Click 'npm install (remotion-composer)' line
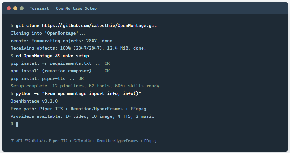290x153 pixels. [60, 71]
